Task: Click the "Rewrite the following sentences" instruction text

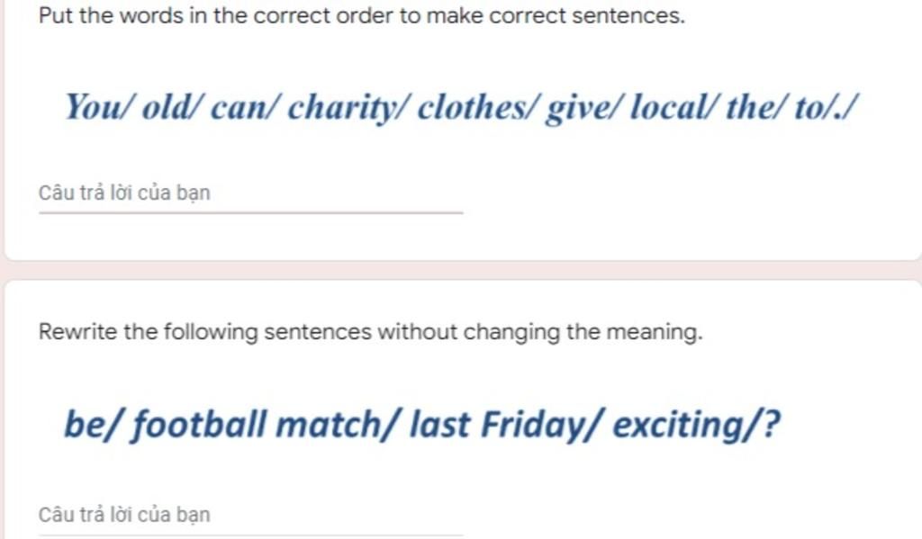Action: tap(369, 332)
